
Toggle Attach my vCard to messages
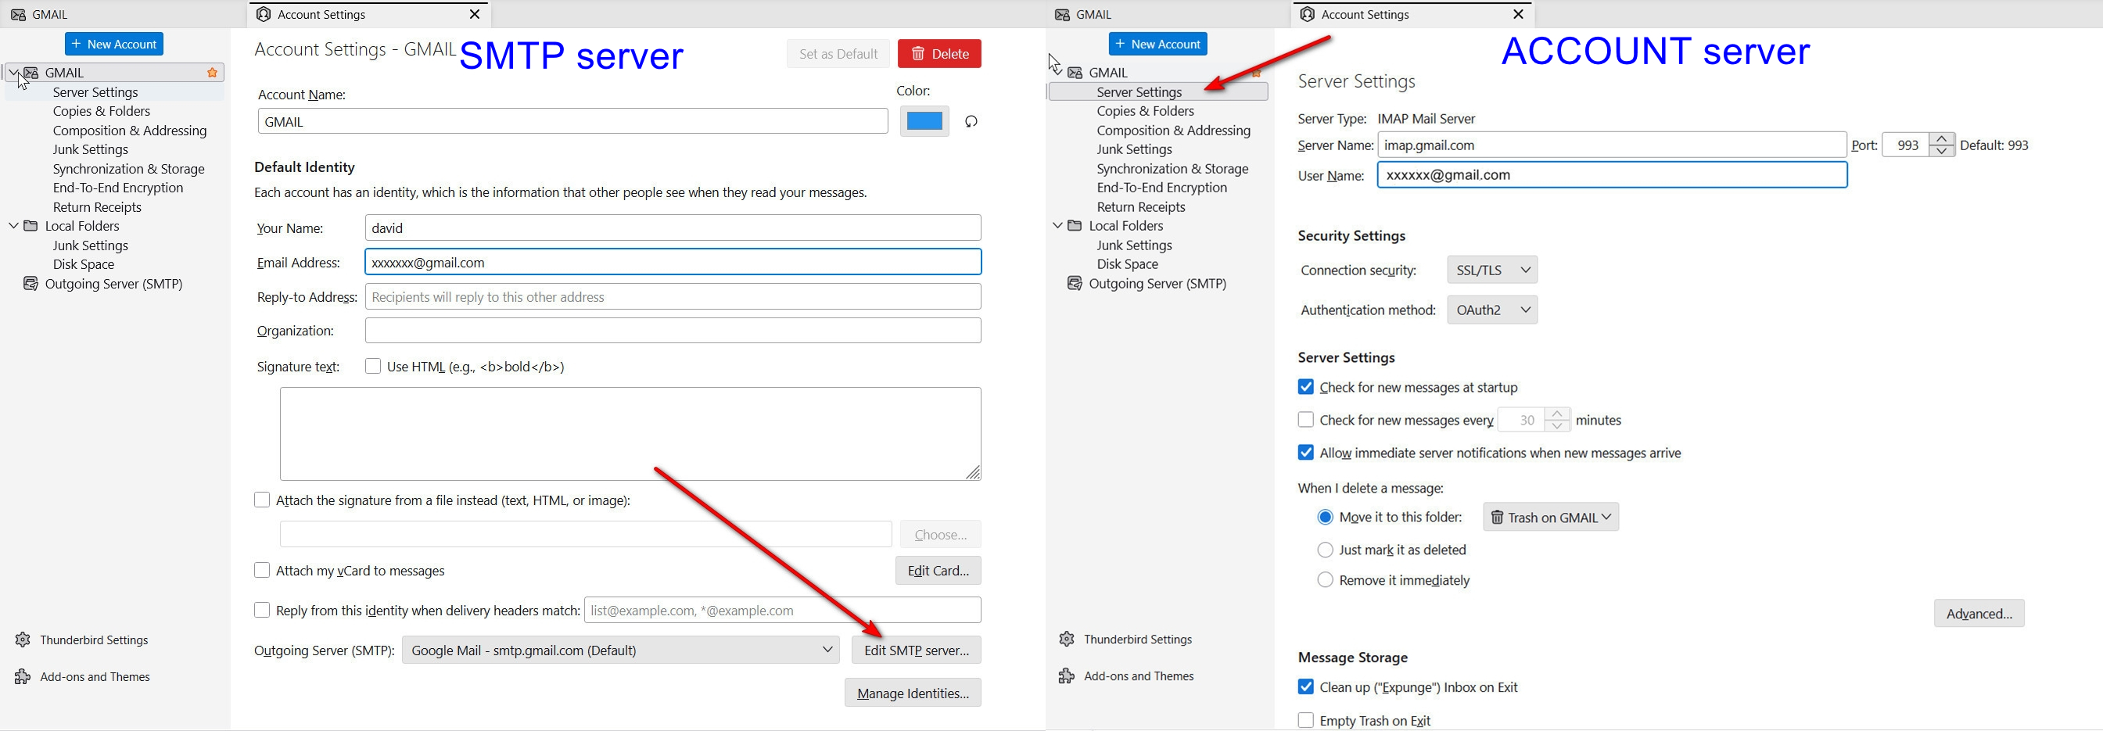coord(262,570)
